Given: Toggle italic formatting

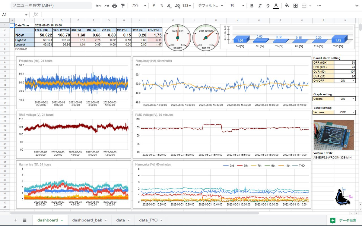Looking at the screenshot, I should coord(260,6).
